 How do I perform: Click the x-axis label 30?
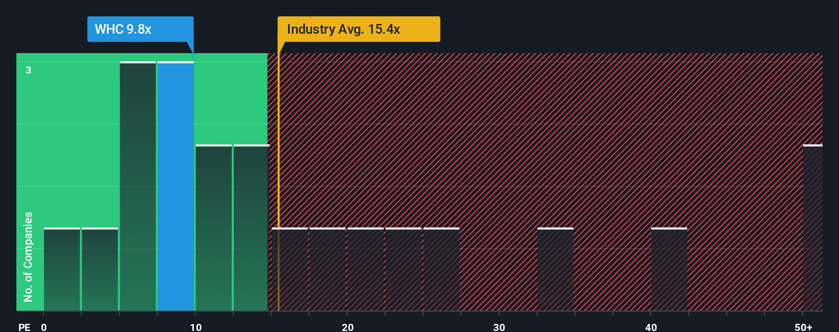pos(499,327)
